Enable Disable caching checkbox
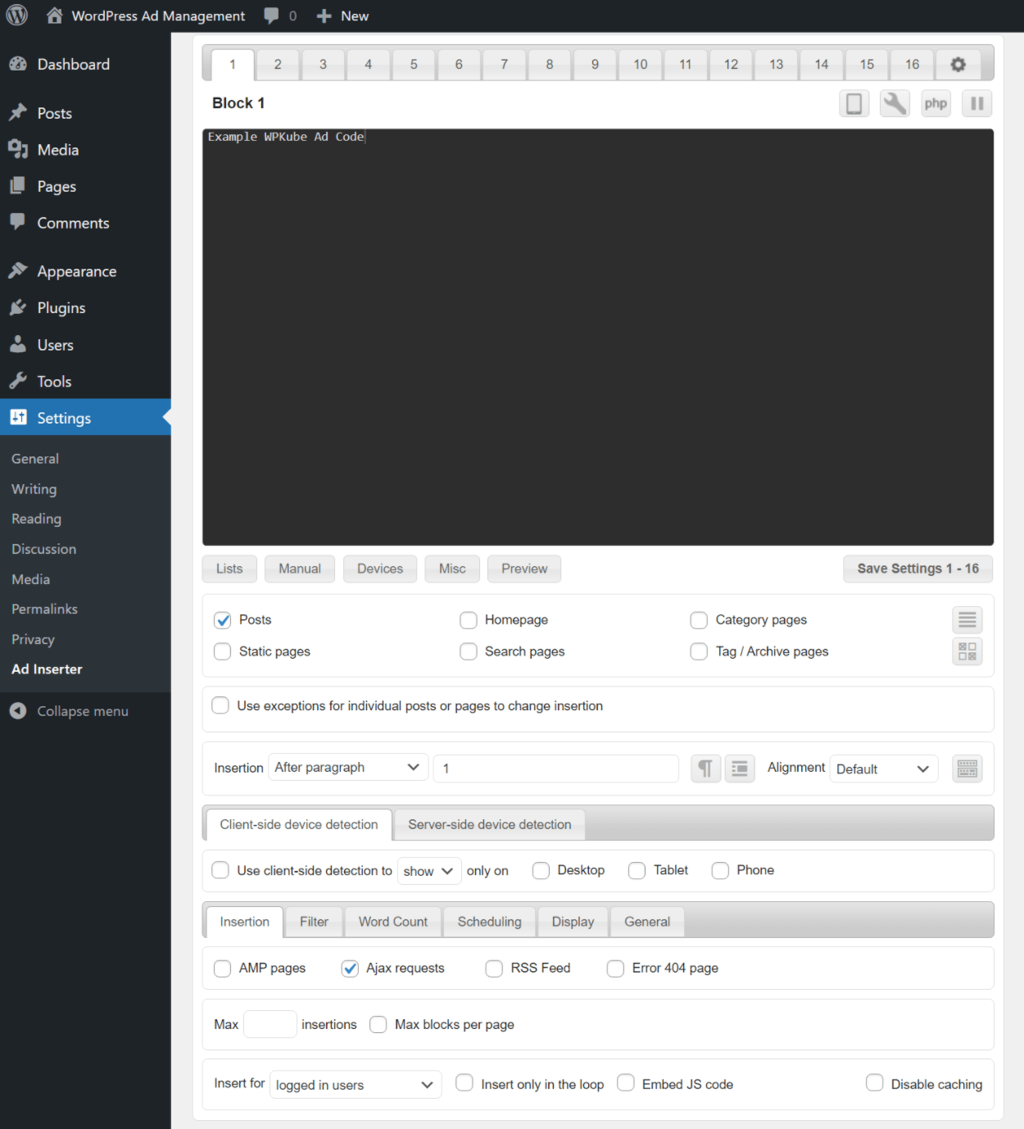1024x1129 pixels. tap(874, 1083)
